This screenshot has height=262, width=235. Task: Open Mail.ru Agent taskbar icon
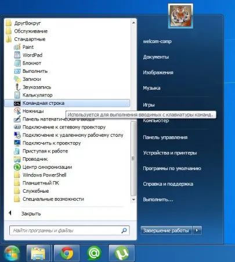(94, 253)
